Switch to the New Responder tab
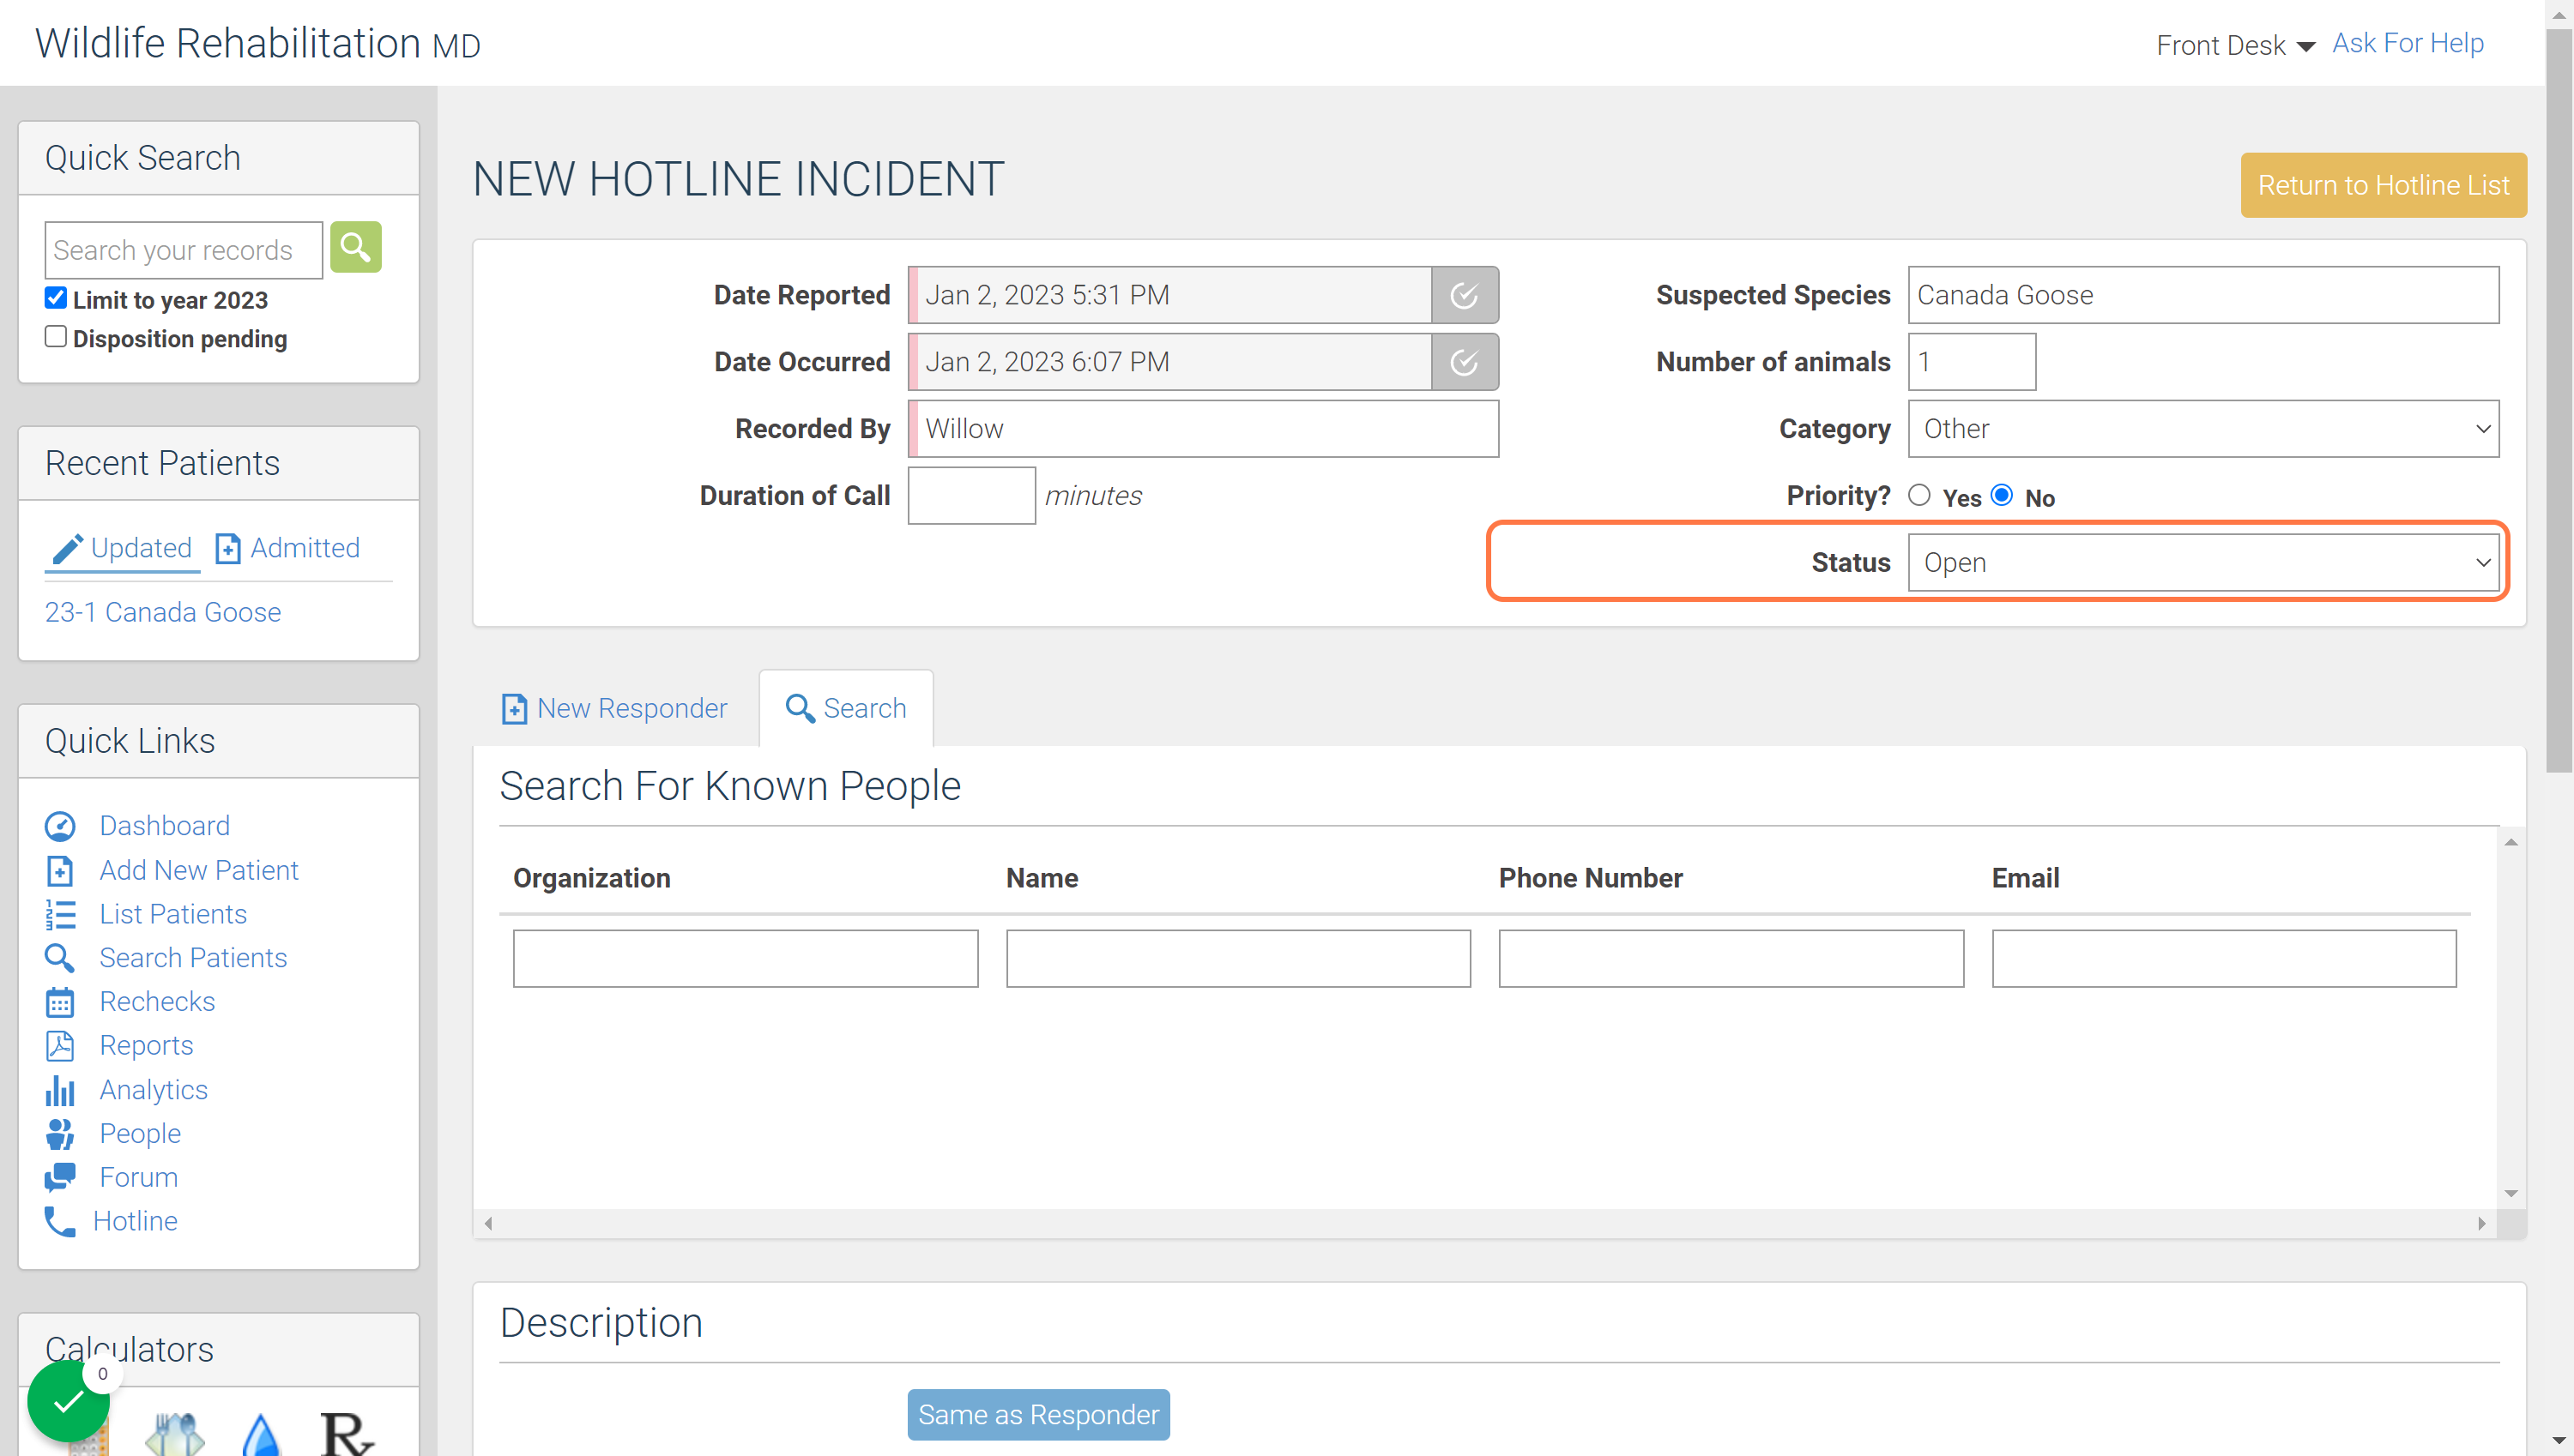Screen dimensions: 2574x1456 coord(614,708)
